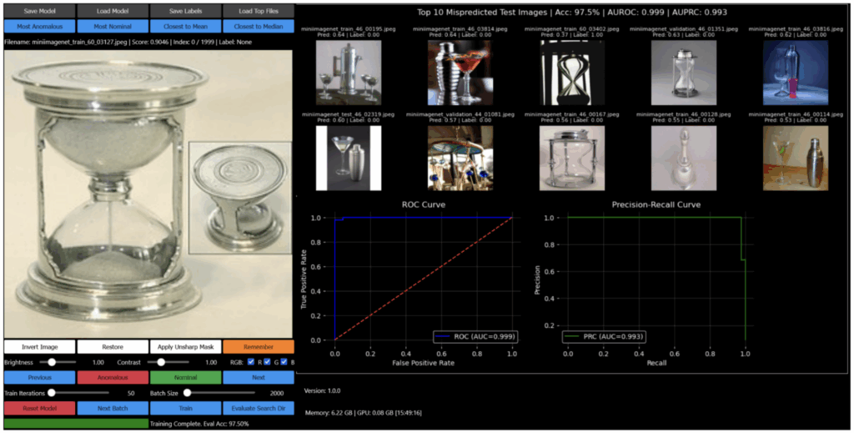This screenshot has width=854, height=433.
Task: Apply Unsharp Mask to the image
Action: 185,347
